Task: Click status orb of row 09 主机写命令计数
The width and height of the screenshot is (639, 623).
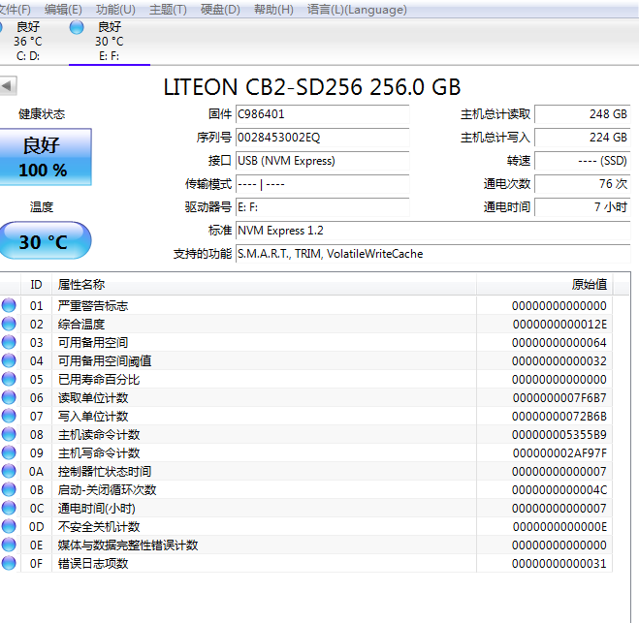Action: [x=9, y=452]
